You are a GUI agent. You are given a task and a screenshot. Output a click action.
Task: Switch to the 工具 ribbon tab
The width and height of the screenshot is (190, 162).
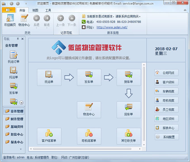click(x=48, y=10)
